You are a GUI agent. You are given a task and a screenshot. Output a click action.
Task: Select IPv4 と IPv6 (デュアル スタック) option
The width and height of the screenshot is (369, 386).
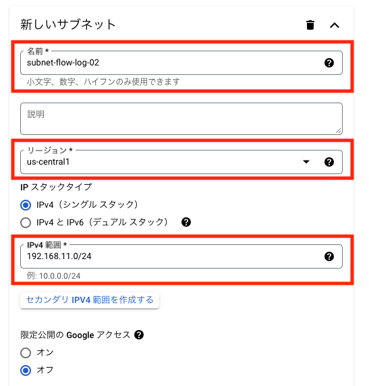26,223
